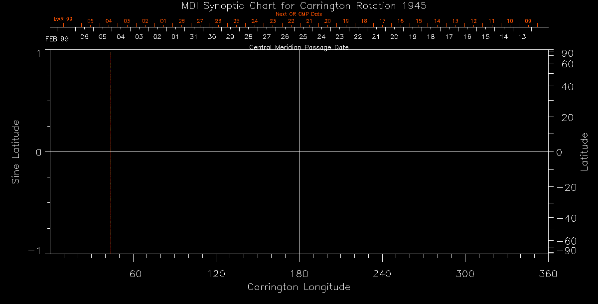Pick the red 09 date on the timeline
Screen dimensions: 598x304
click(x=528, y=21)
